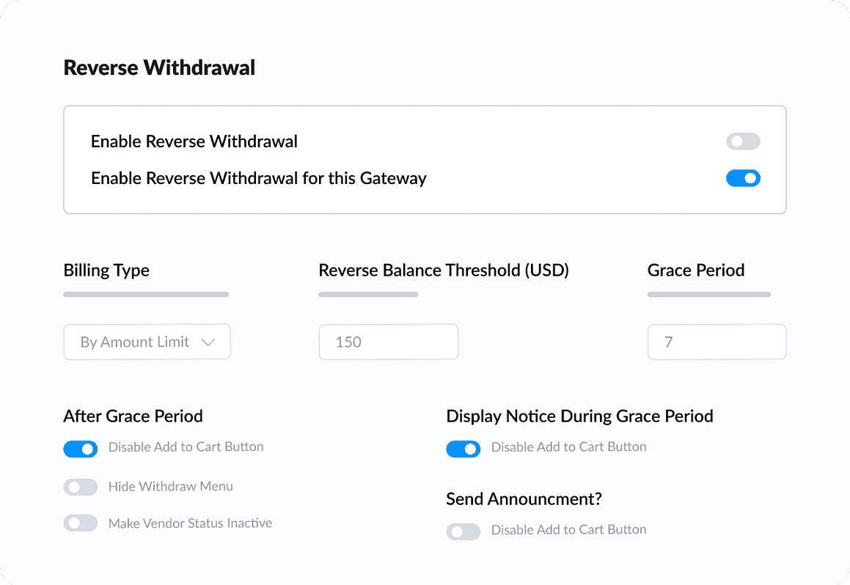Click the Hide Withdraw Menu label text
This screenshot has width=850, height=585.
[171, 486]
